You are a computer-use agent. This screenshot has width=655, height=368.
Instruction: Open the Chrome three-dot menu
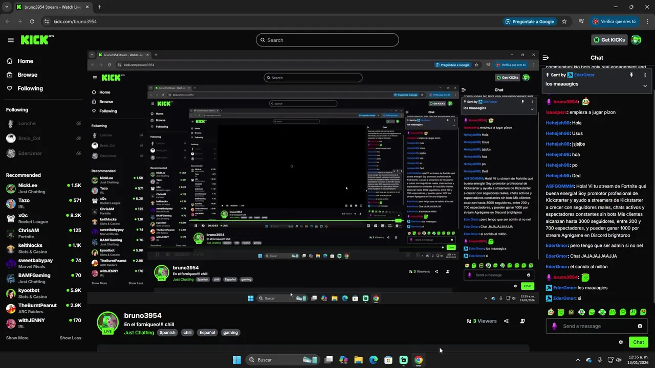pos(646,21)
